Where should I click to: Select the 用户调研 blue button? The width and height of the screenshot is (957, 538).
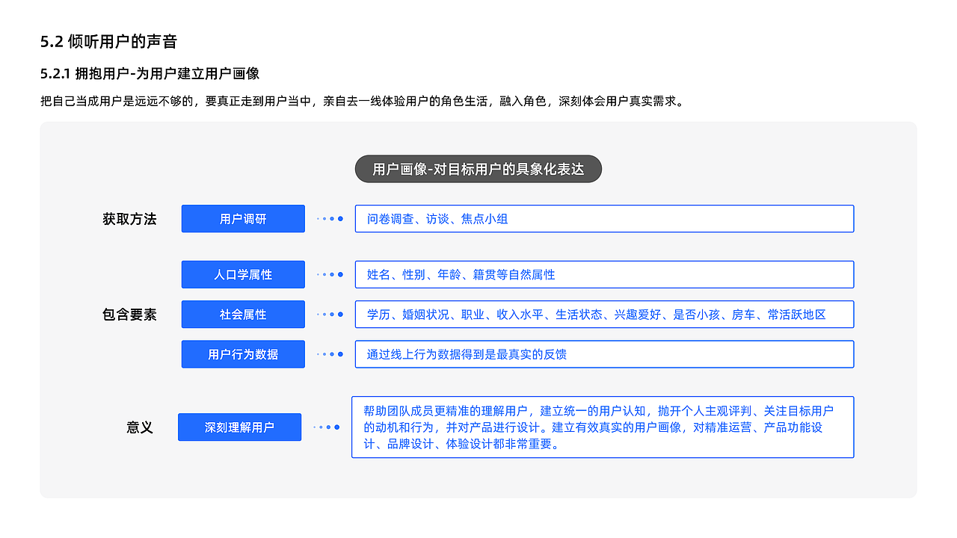click(x=242, y=218)
